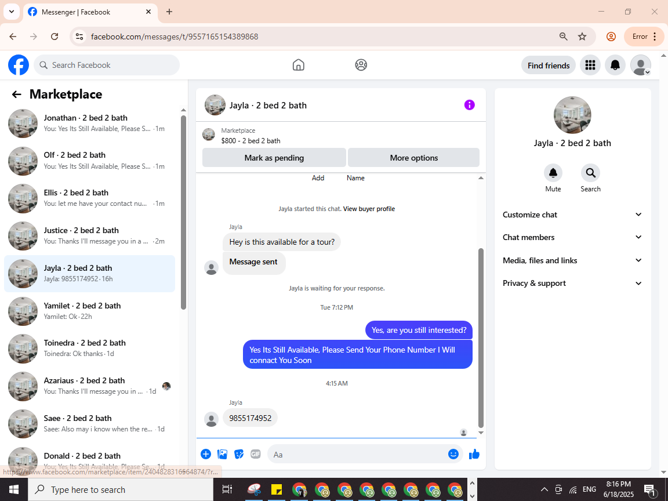Click the ENG language indicator
Screen dimensions: 668x501
589,489
